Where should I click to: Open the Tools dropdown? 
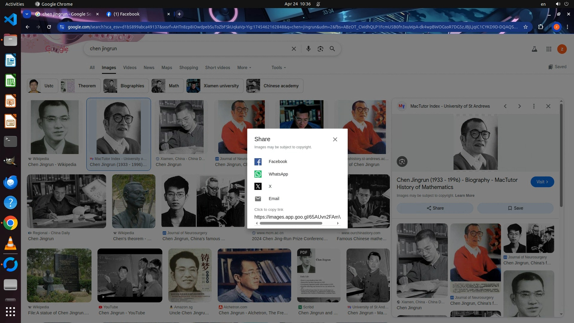tap(278, 68)
